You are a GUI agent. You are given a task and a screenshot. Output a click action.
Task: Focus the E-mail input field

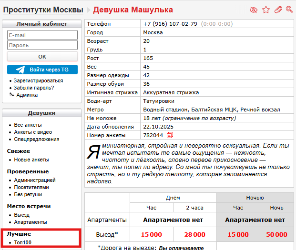point(42,35)
